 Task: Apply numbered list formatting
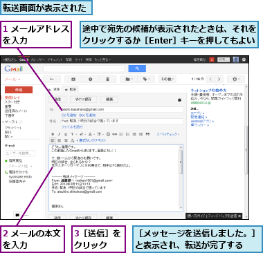[x=121, y=134]
